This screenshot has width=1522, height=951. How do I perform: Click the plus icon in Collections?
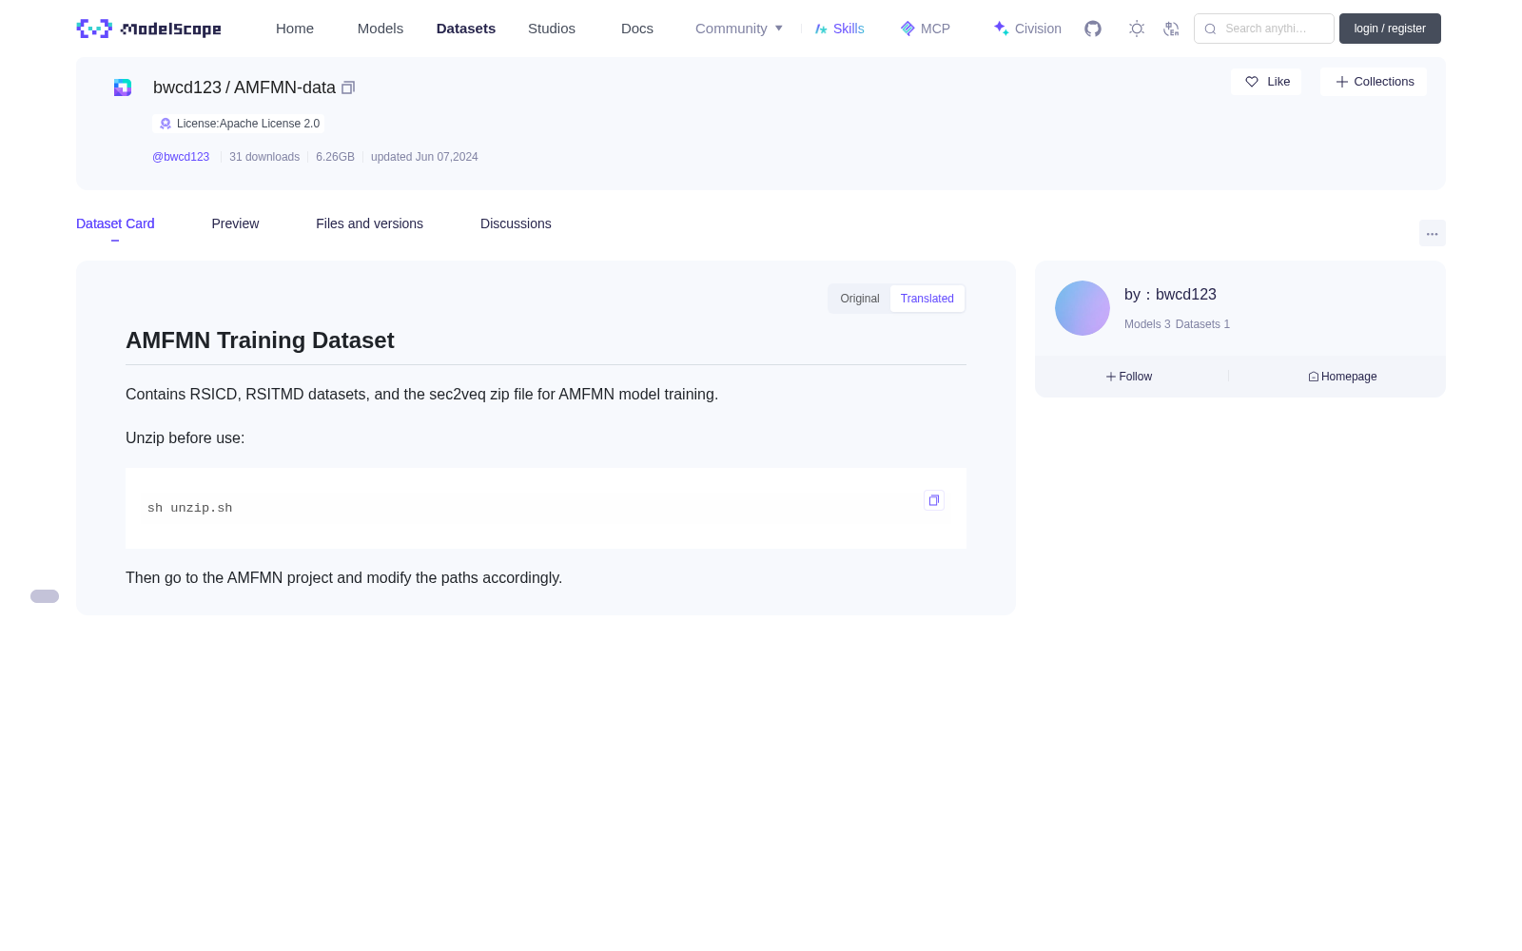[x=1342, y=82]
